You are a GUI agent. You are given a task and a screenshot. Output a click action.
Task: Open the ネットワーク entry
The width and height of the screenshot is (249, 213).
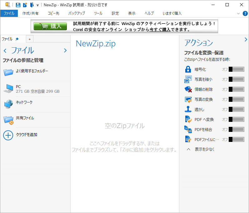[x=36, y=104]
